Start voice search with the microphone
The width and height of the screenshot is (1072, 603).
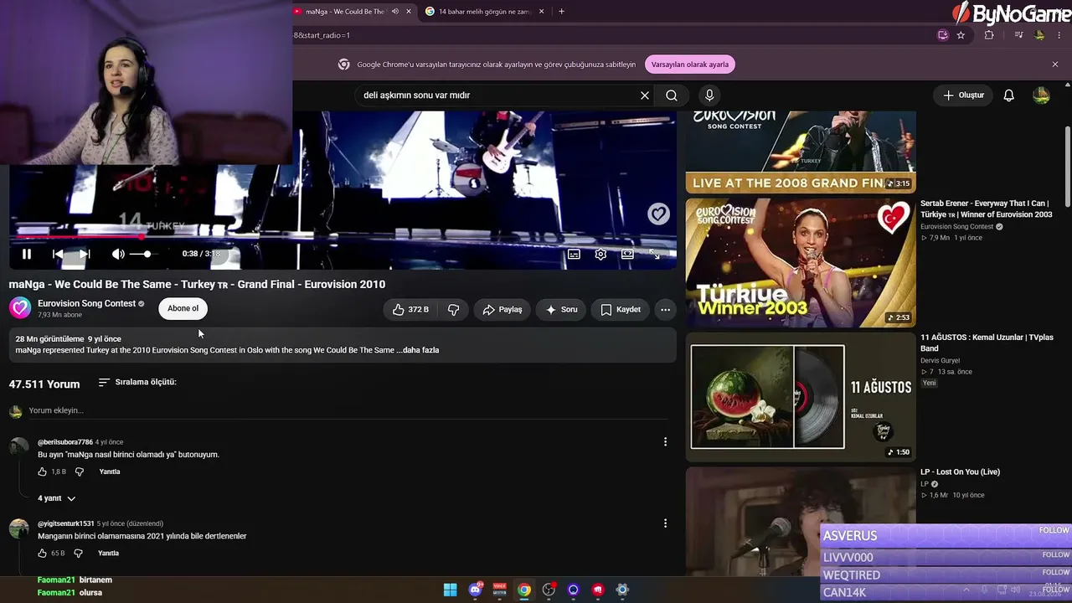[709, 95]
